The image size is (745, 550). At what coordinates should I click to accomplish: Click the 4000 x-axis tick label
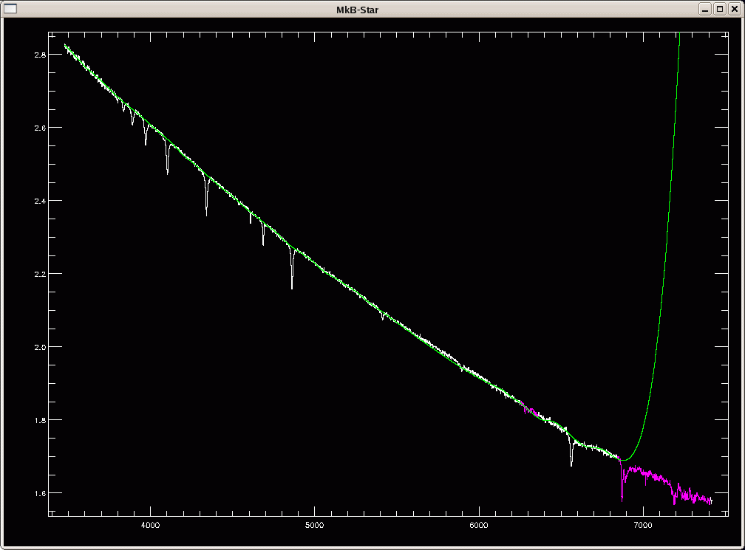[150, 524]
